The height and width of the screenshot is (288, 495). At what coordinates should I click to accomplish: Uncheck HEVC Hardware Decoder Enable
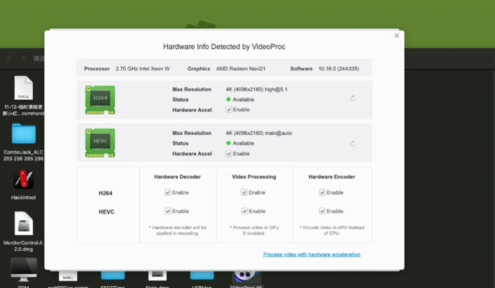click(168, 211)
